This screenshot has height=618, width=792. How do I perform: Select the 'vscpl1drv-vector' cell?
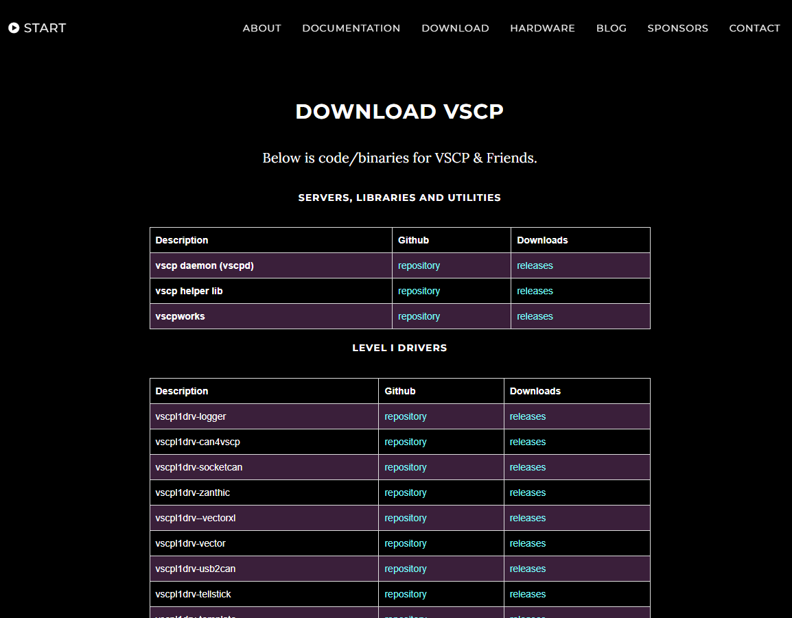tap(264, 543)
